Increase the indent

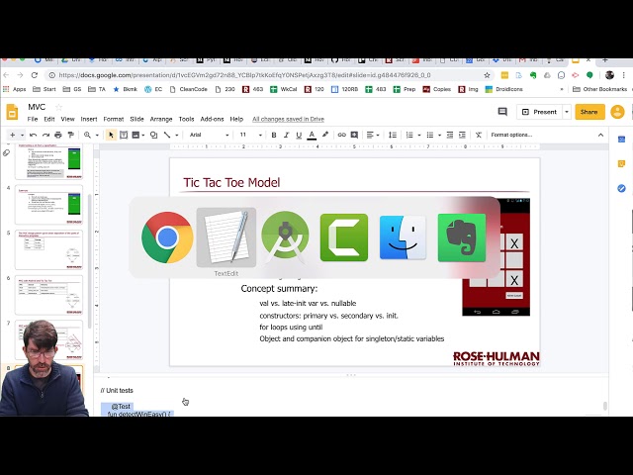(x=462, y=135)
